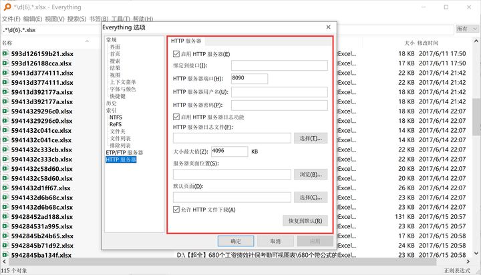
Task: Click the Excel icon of 5942845ba134f.xlsx
Action: click(5, 255)
